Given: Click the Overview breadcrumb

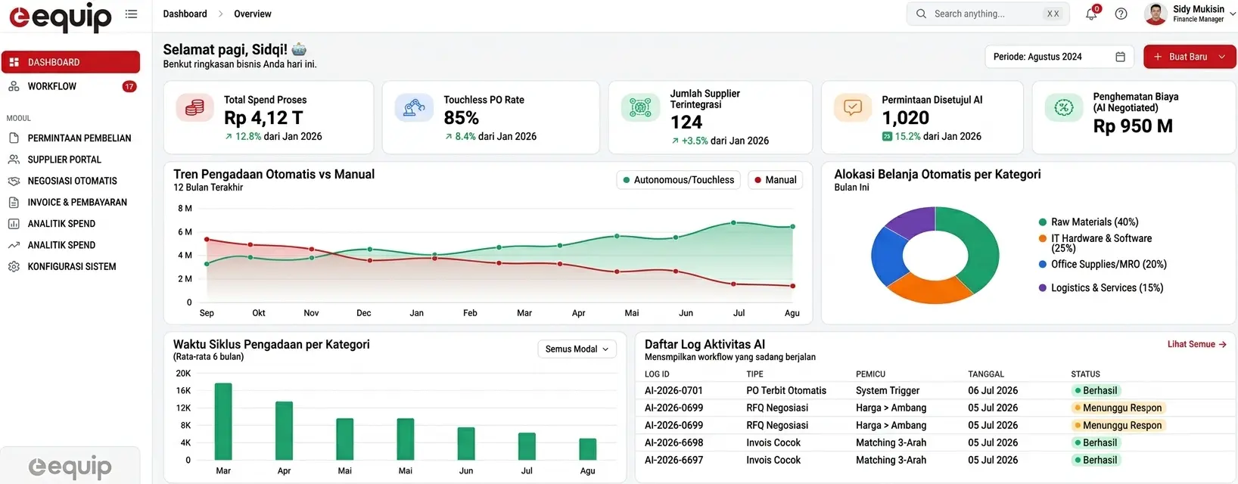Looking at the screenshot, I should [x=253, y=14].
